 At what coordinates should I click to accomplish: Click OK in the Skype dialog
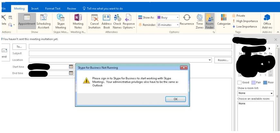point(175,99)
